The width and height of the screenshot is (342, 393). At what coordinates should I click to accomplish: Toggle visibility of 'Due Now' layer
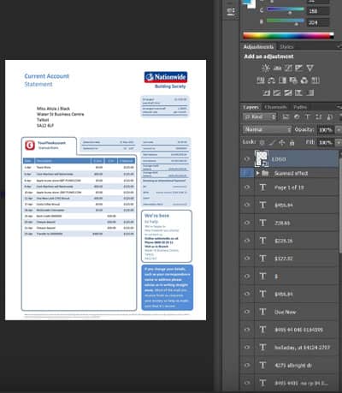pyautogui.click(x=247, y=312)
